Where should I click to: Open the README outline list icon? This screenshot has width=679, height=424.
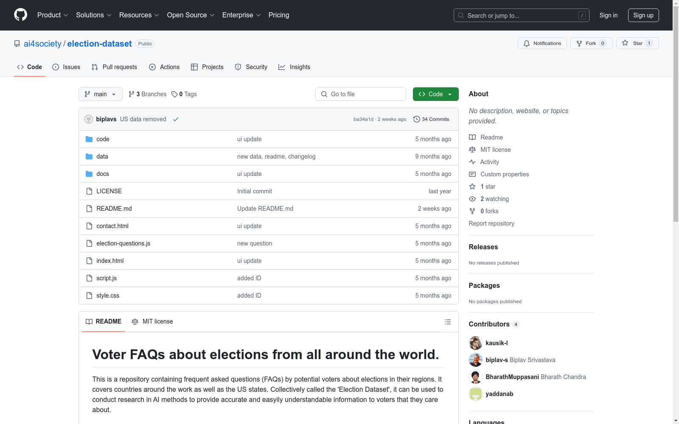(447, 322)
